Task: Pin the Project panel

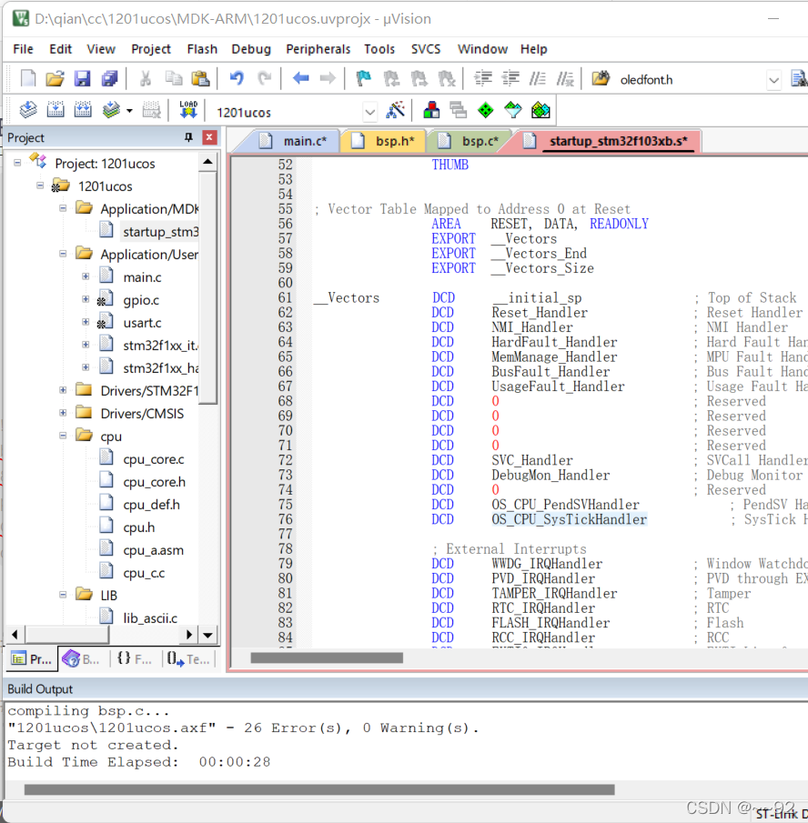Action: (189, 137)
